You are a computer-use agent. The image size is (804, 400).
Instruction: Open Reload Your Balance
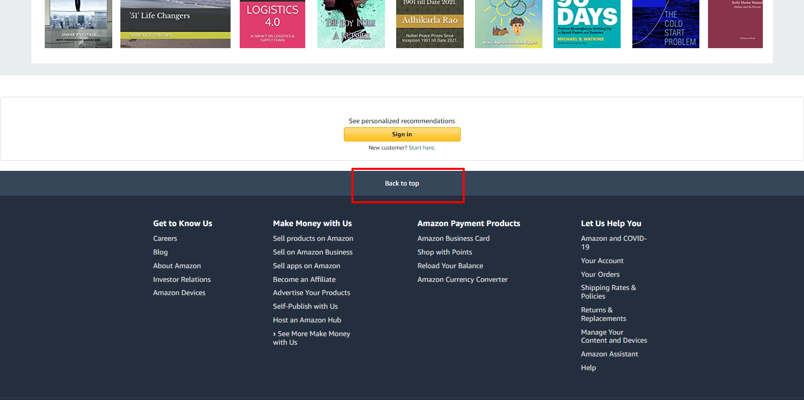451,266
